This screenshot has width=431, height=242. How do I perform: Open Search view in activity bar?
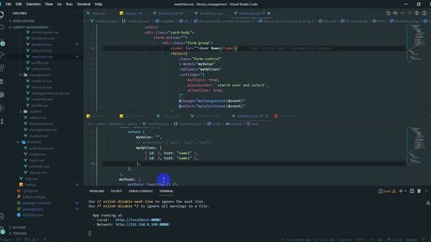[2, 27]
